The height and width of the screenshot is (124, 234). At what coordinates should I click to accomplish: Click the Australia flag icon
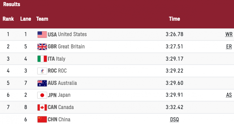(42, 83)
